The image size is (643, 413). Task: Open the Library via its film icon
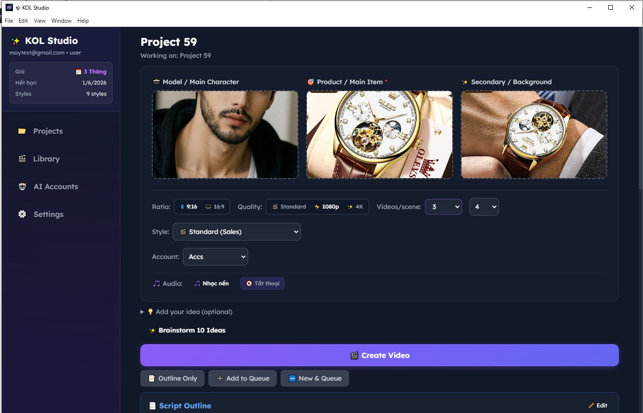point(22,159)
